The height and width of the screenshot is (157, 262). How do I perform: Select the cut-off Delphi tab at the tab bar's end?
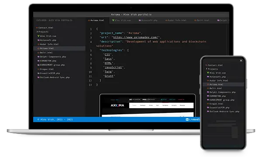(x=223, y=20)
